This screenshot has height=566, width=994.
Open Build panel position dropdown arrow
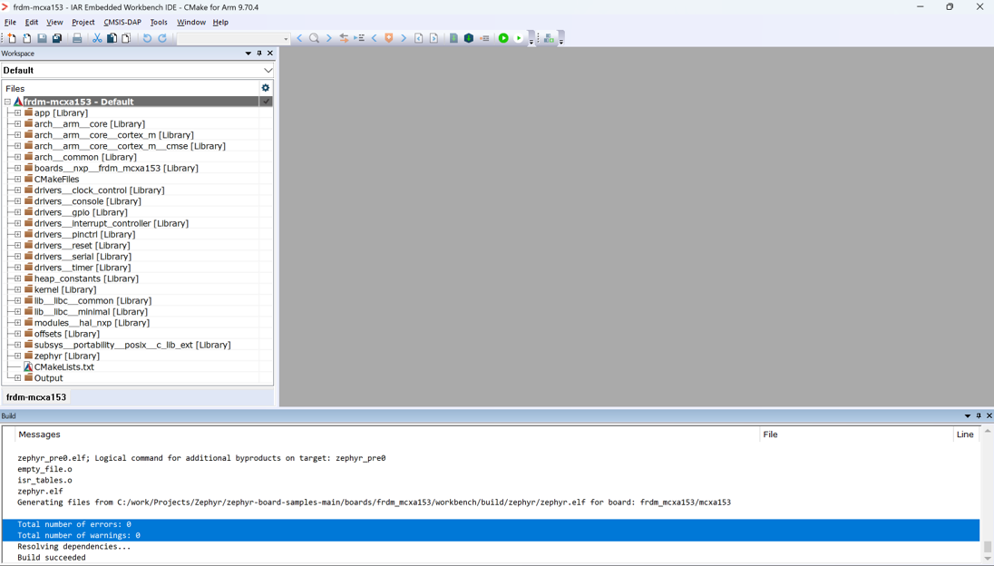[x=968, y=415]
